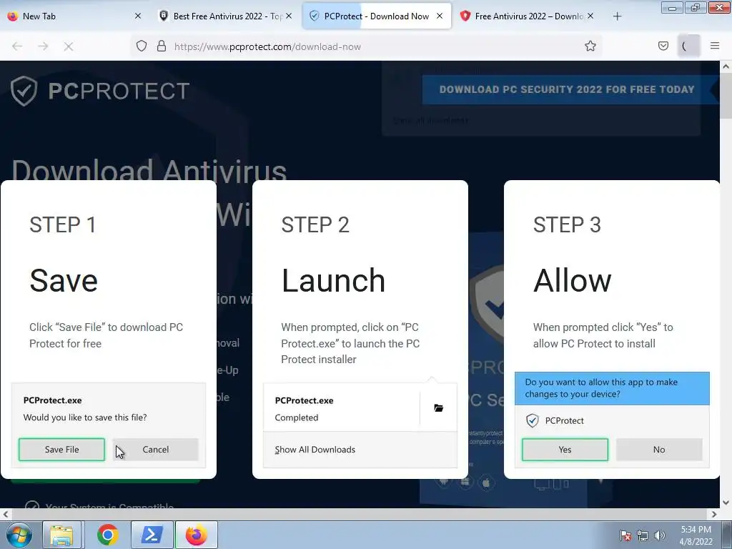
Task: Click Download PC Security 2022 For Free Today banner
Action: click(x=567, y=89)
